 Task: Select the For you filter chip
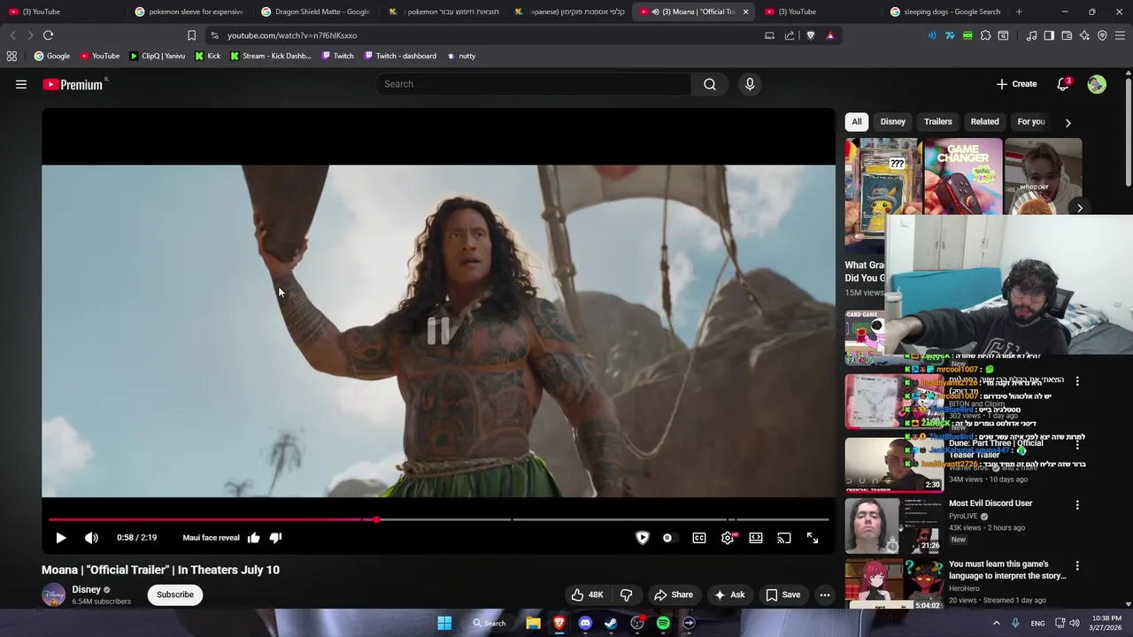pyautogui.click(x=1031, y=122)
